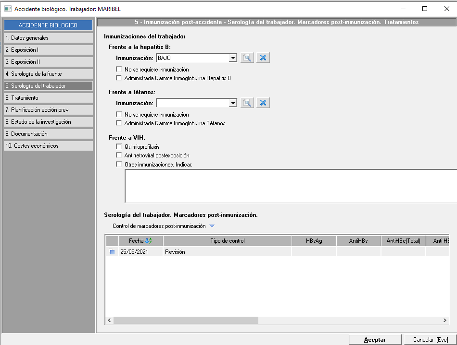This screenshot has height=345, width=457.
Task: Click the Fecha column sort icon
Action: coord(149,241)
